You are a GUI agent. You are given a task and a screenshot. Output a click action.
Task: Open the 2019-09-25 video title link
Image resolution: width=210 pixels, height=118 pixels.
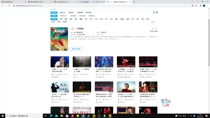[x=104, y=70]
